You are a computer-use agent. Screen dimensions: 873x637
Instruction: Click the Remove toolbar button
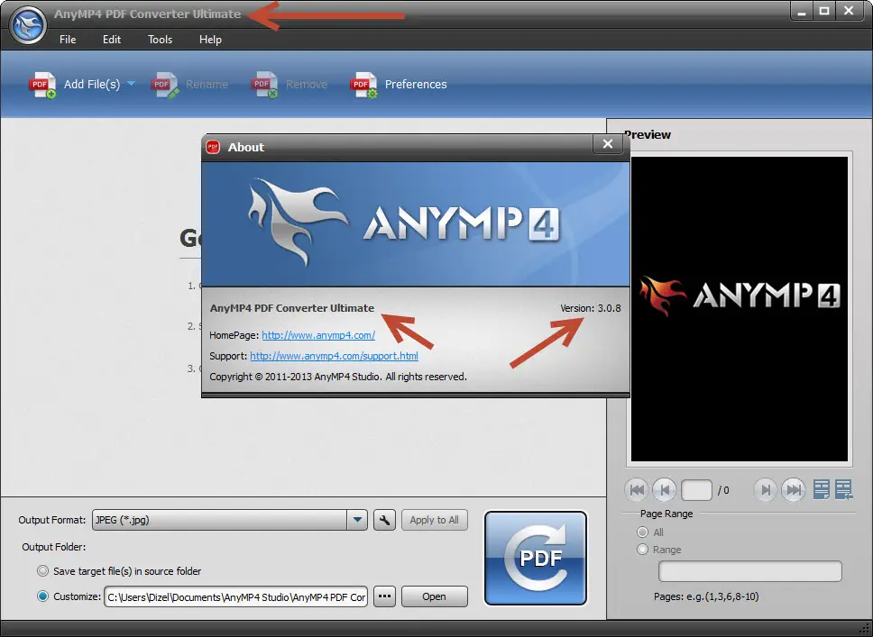click(289, 85)
